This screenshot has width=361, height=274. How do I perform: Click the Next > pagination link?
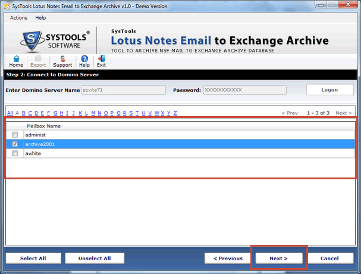[344, 113]
